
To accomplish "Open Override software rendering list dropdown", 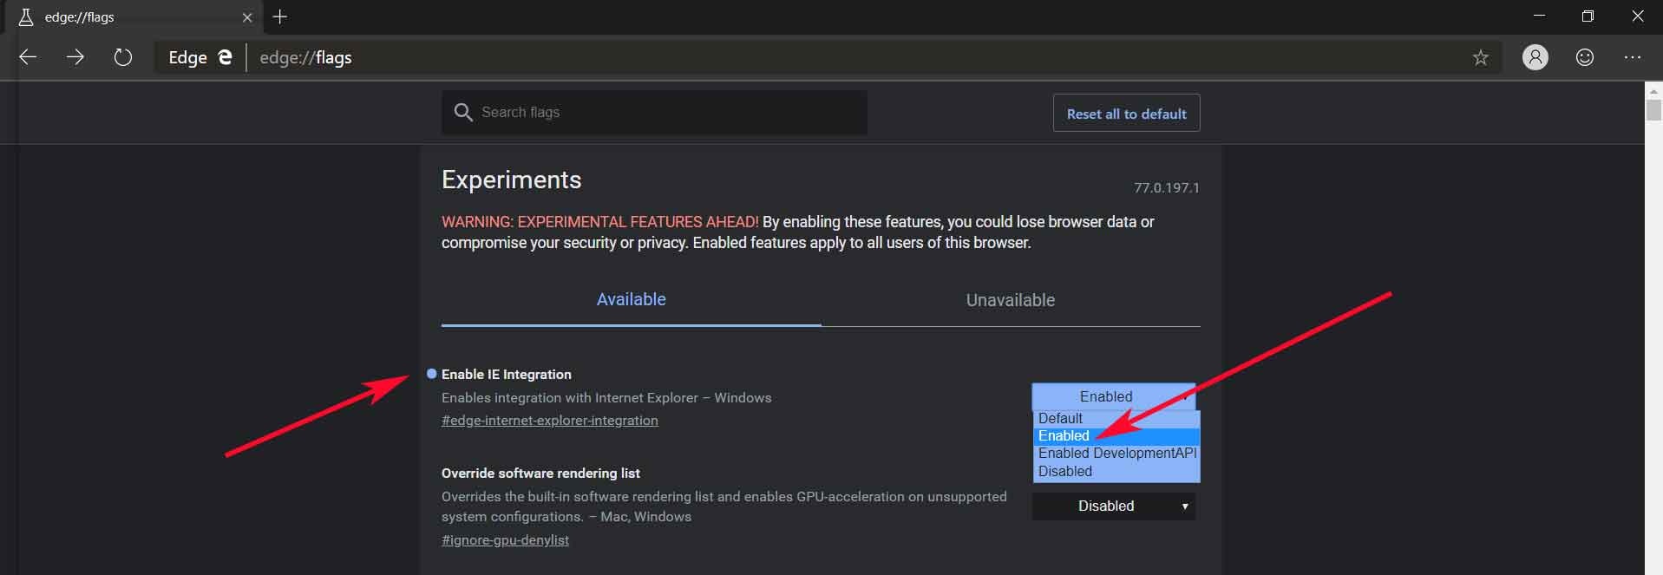I will pos(1113,506).
